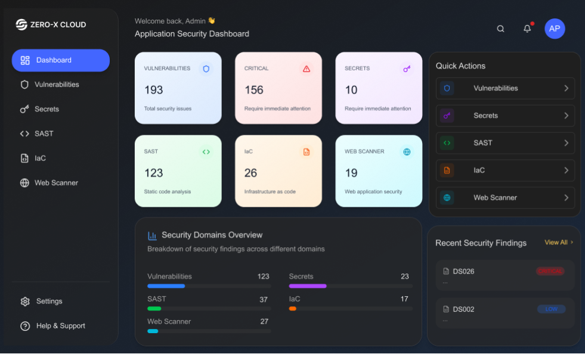Select Dashboard in the sidebar
585x354 pixels.
click(x=61, y=60)
